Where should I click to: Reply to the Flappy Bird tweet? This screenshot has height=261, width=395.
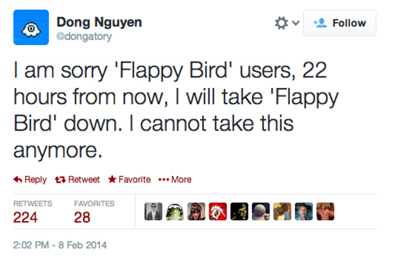point(30,179)
